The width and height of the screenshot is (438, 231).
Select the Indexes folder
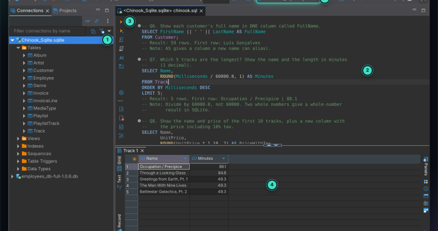(x=35, y=146)
